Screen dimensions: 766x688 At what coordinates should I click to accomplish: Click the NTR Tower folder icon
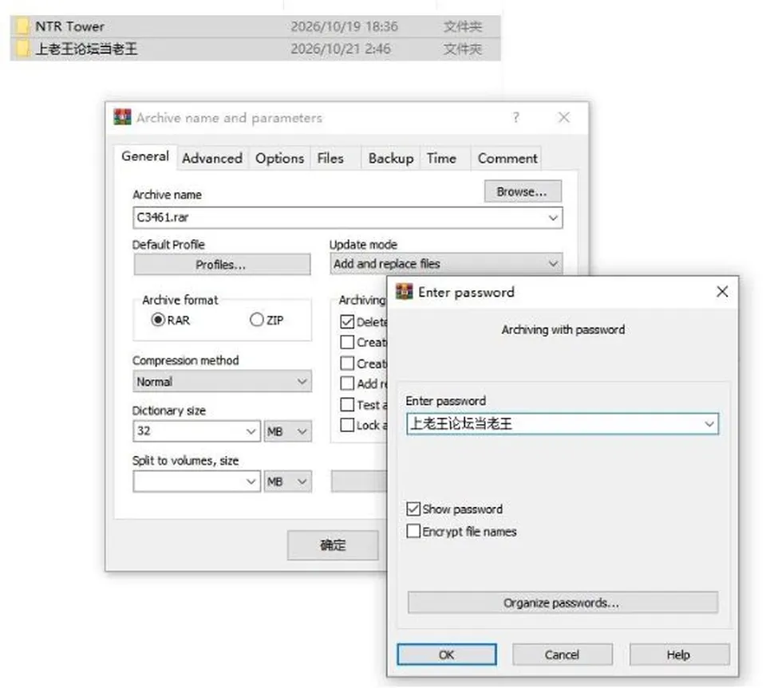pos(22,26)
